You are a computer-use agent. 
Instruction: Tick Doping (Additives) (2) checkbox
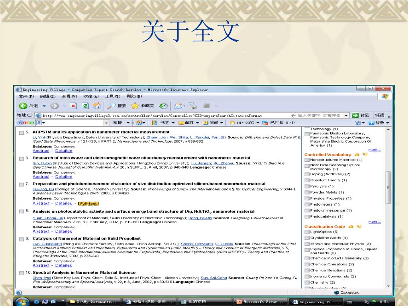coord(307,175)
